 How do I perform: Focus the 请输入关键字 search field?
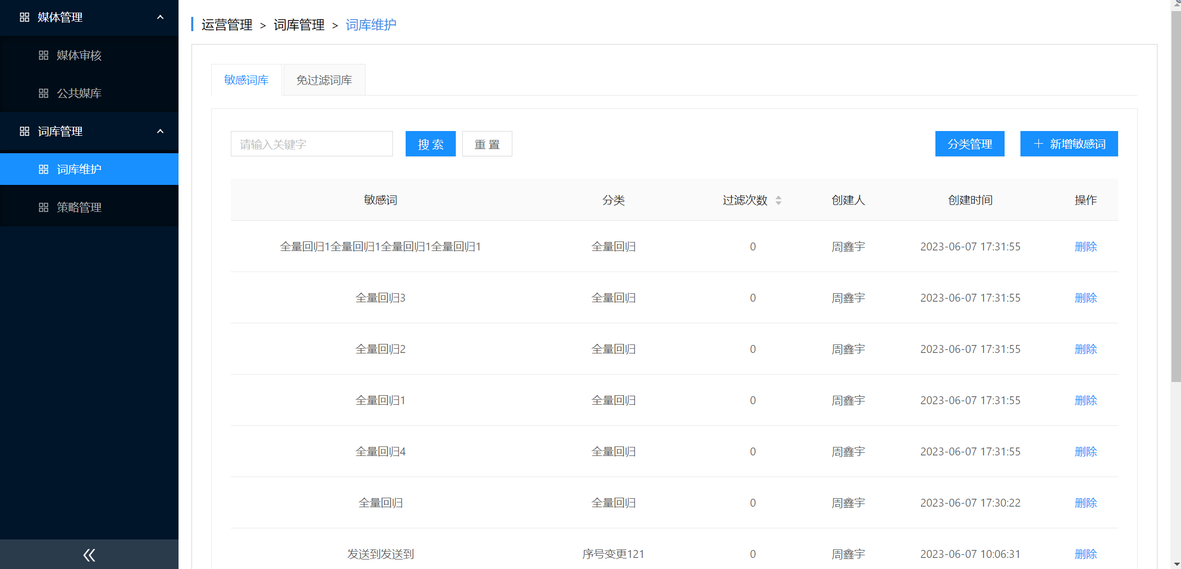[312, 144]
